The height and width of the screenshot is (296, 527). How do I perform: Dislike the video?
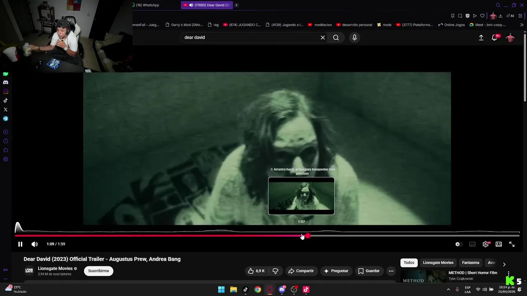tap(275, 271)
